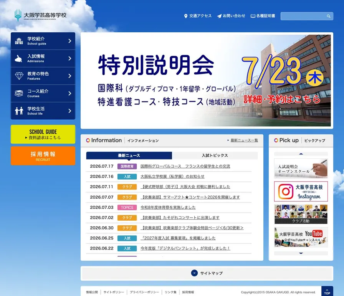Viewport: 344px width, 296px height.
Task: Click the Osaka Gakugei school logo
Action: [x=40, y=15]
